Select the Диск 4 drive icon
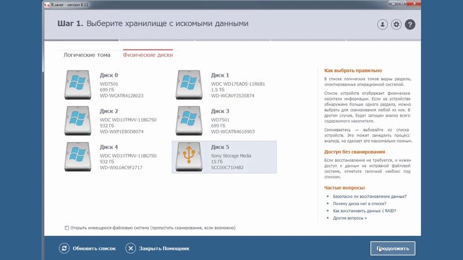The image size is (463, 260). tap(78, 157)
